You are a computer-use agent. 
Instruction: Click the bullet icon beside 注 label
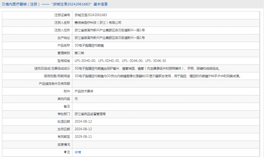click(65, 152)
